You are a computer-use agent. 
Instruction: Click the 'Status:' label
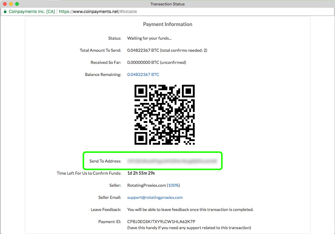[115, 38]
